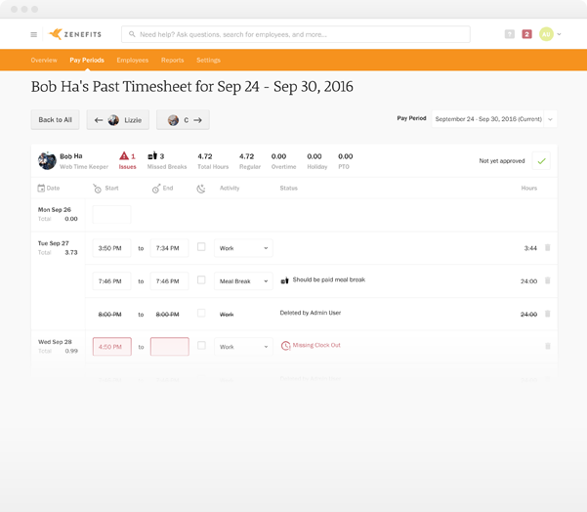Open Work activity dropdown for Tue Sep 27
This screenshot has width=587, height=512.
coord(243,248)
